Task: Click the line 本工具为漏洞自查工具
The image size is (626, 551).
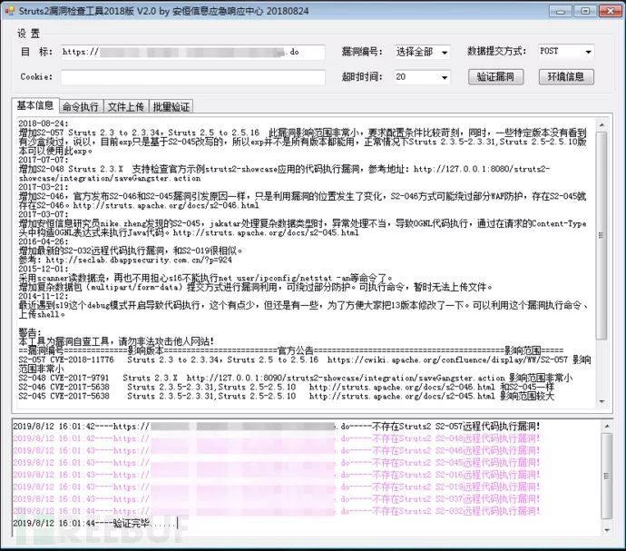Action: (x=116, y=341)
